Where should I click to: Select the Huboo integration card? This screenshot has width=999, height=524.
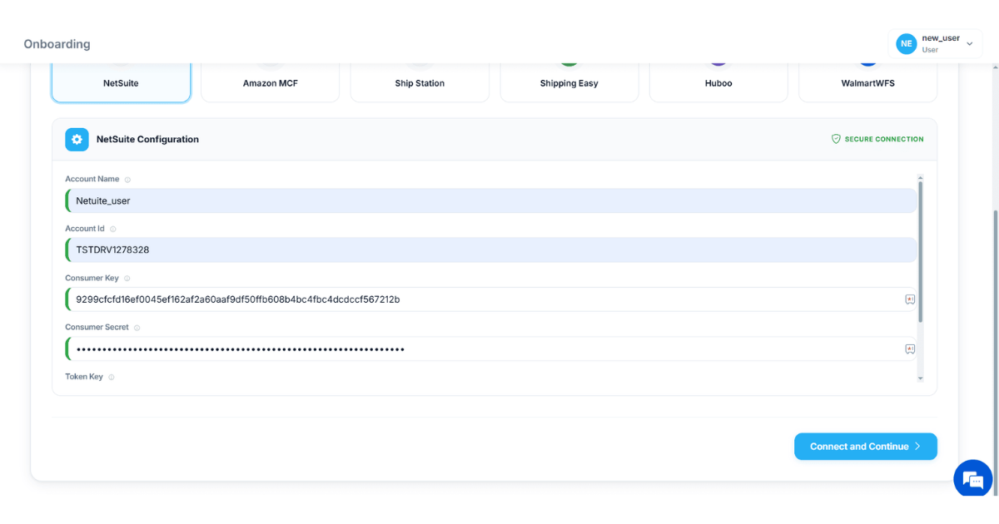[718, 82]
